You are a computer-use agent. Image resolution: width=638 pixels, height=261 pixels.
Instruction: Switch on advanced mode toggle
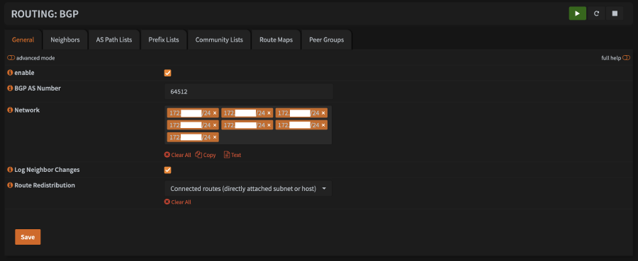[11, 58]
